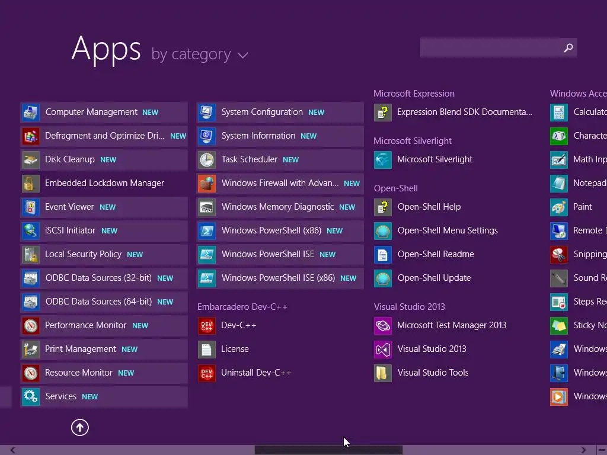Launch Performance Monitor icon

click(x=31, y=326)
